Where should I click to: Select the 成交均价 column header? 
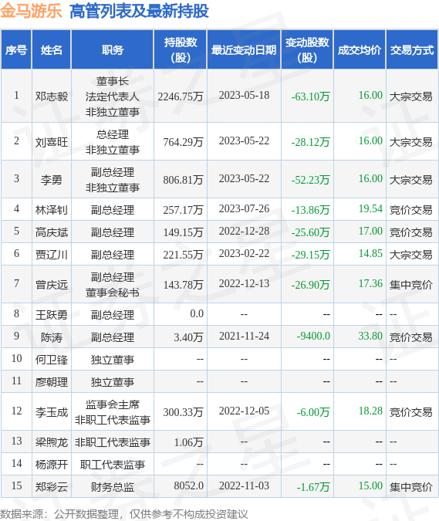point(360,50)
